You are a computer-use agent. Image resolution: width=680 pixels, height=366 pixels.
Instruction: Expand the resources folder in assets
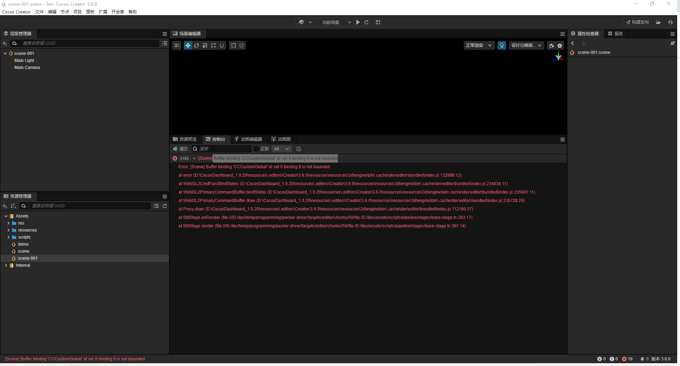tap(8, 230)
